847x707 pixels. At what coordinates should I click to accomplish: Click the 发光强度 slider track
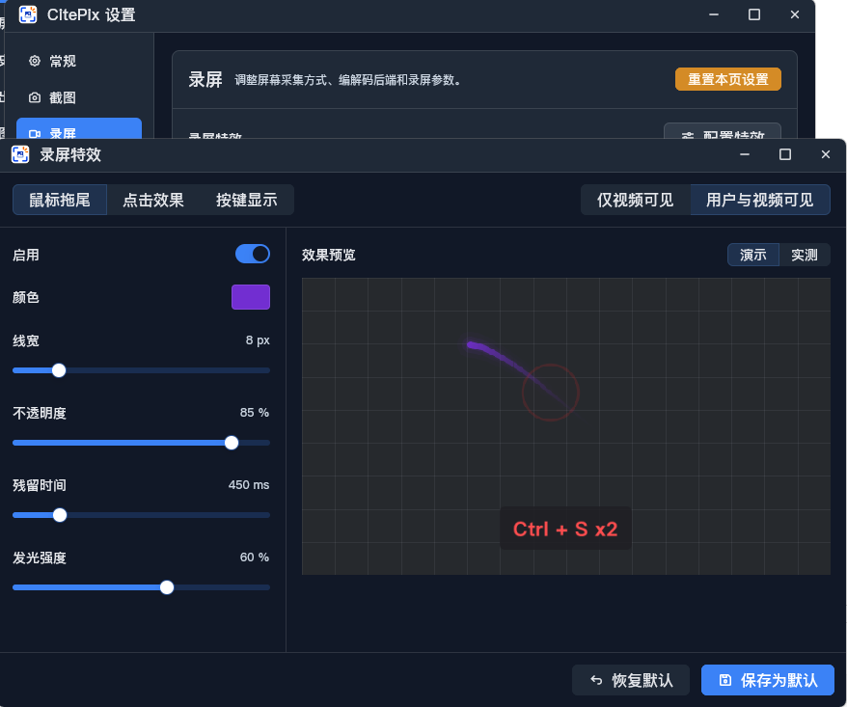[141, 587]
